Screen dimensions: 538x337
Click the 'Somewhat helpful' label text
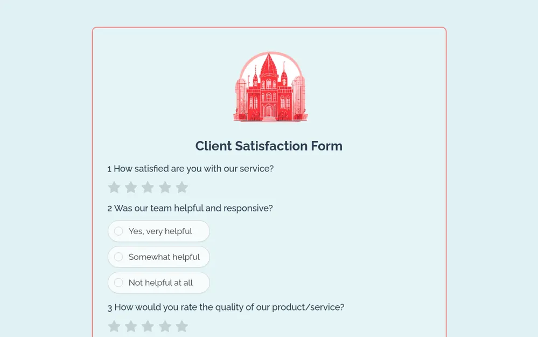coord(164,257)
